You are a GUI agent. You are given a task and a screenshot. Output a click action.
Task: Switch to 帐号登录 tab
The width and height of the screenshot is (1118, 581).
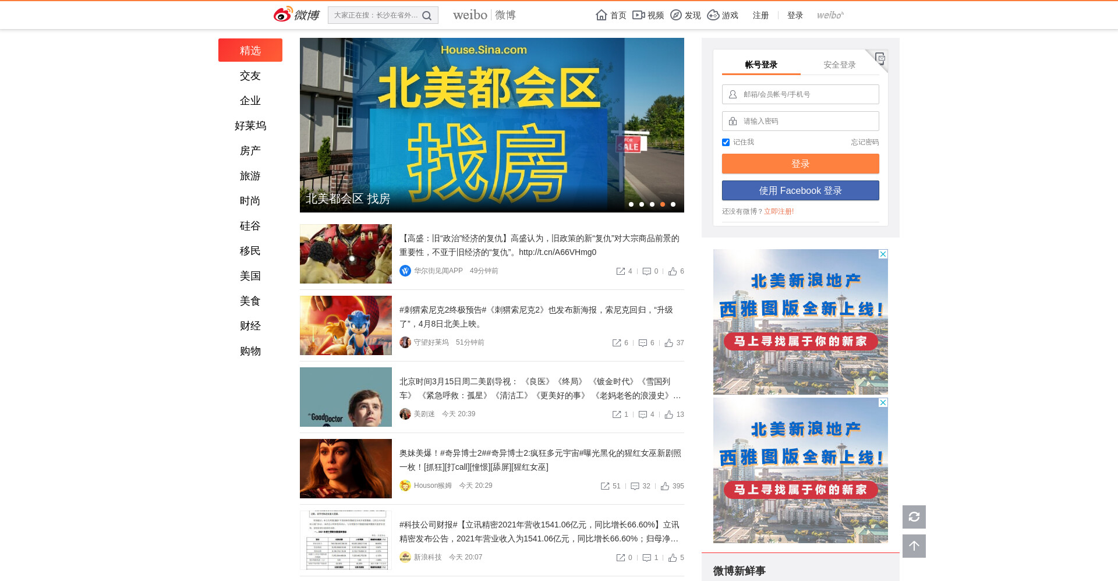(x=761, y=65)
